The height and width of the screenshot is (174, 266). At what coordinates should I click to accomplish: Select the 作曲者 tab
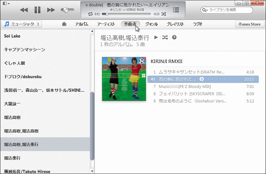pos(130,24)
